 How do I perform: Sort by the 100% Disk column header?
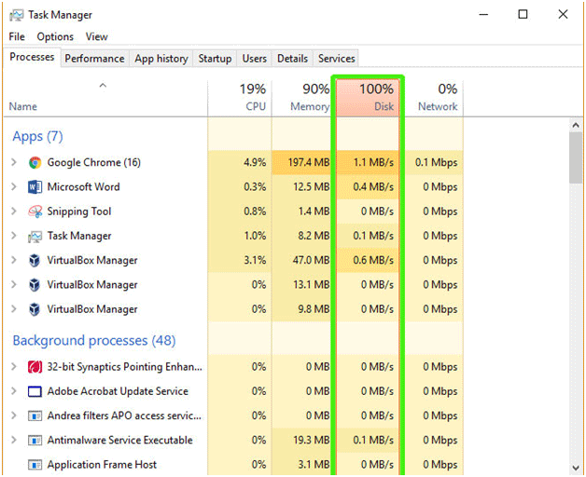pyautogui.click(x=368, y=98)
